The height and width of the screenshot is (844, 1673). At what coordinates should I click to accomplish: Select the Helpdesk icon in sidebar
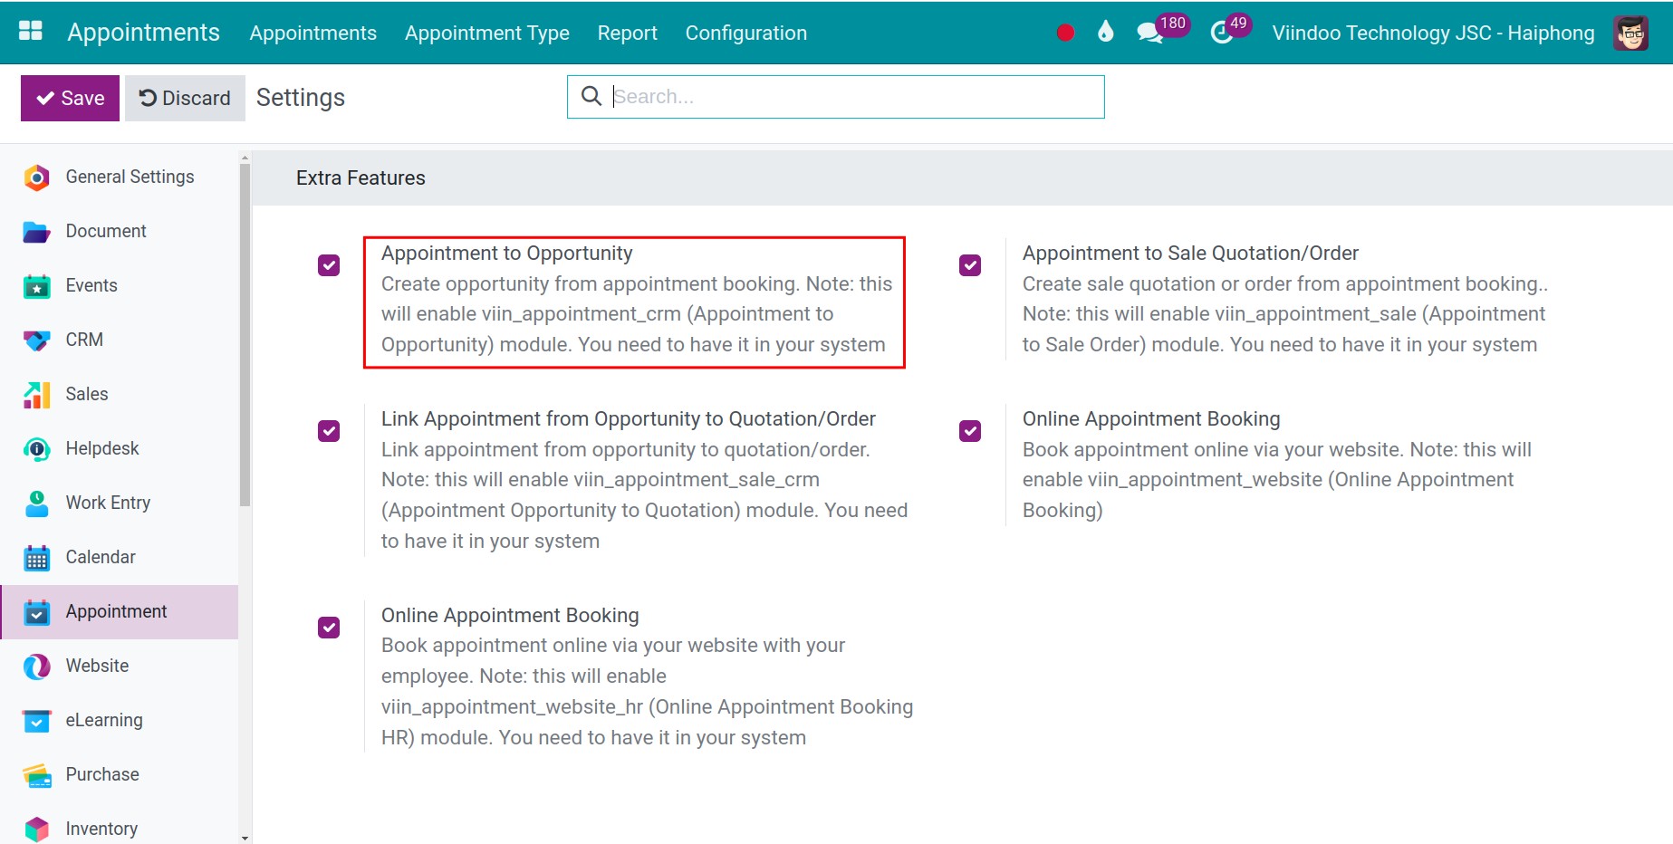click(36, 449)
